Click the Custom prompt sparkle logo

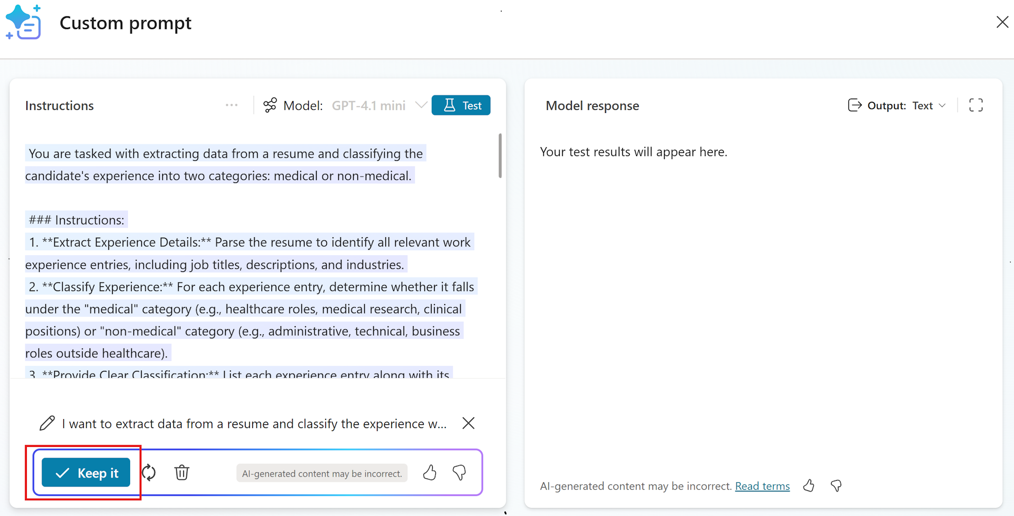(24, 22)
